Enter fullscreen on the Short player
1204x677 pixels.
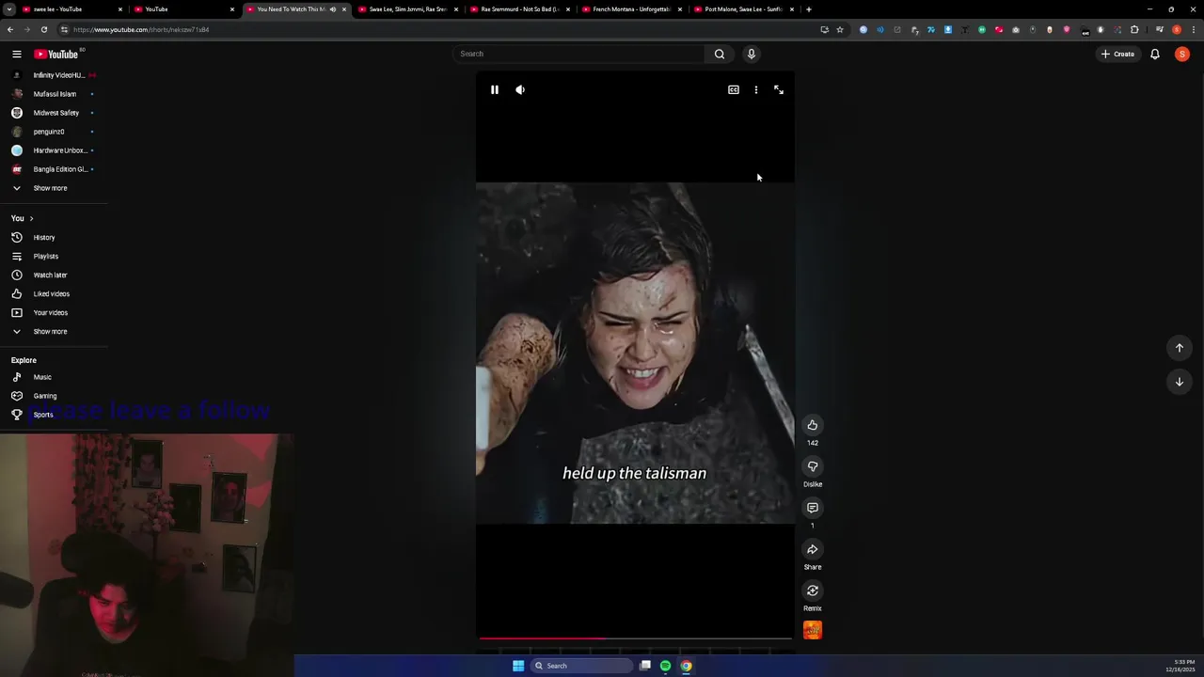point(779,89)
